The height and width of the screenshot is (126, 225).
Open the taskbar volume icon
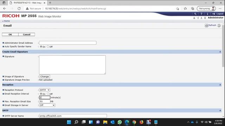pos(206,122)
